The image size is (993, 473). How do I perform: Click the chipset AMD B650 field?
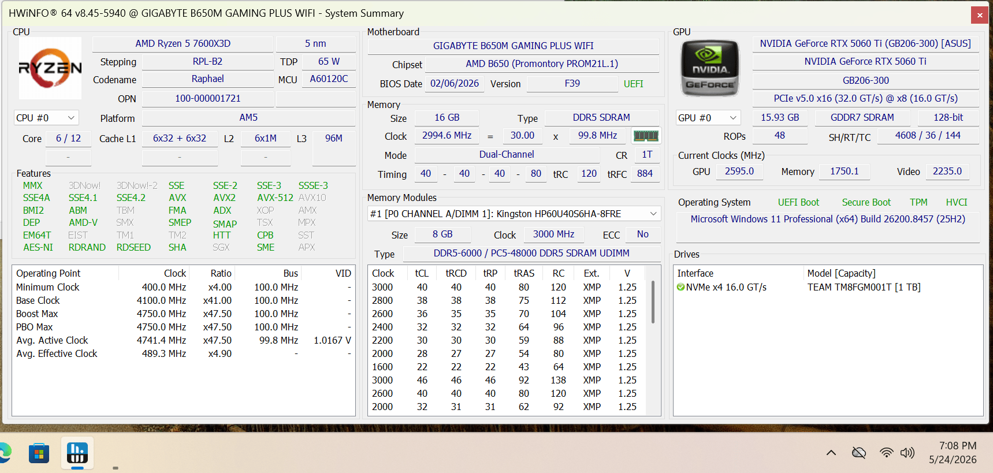point(542,64)
